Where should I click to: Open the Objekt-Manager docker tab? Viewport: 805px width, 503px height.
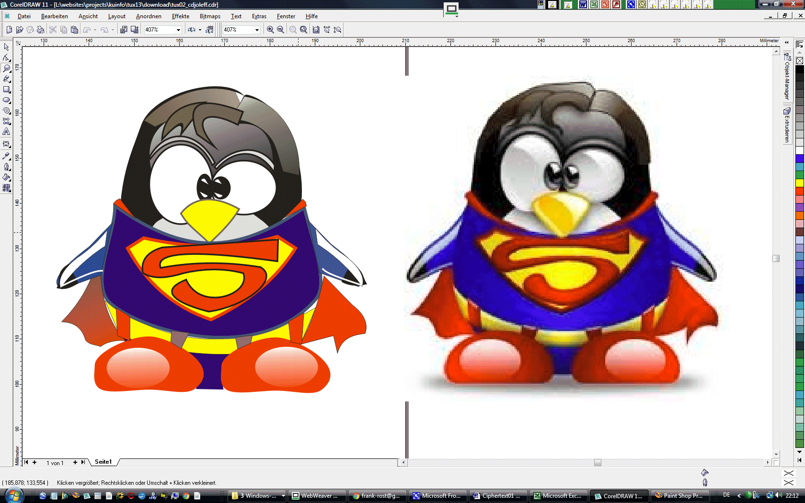(x=787, y=77)
